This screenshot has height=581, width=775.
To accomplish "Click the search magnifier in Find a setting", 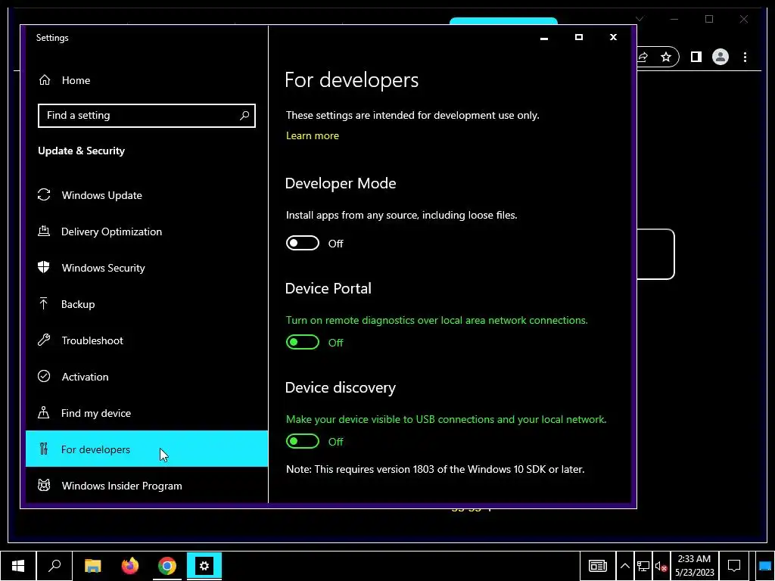I will [x=244, y=116].
